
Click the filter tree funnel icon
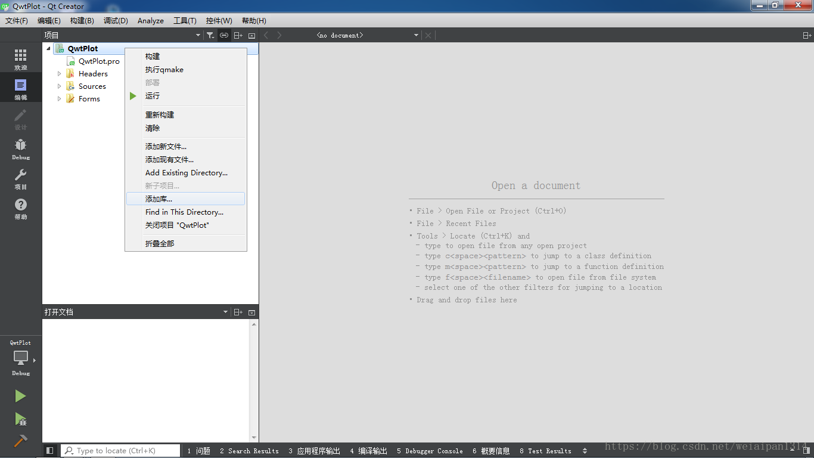(x=210, y=35)
